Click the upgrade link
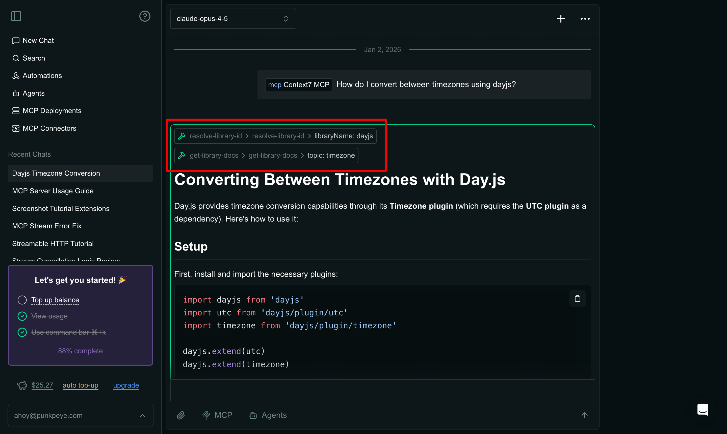Screen dimensions: 727x434 [126, 385]
